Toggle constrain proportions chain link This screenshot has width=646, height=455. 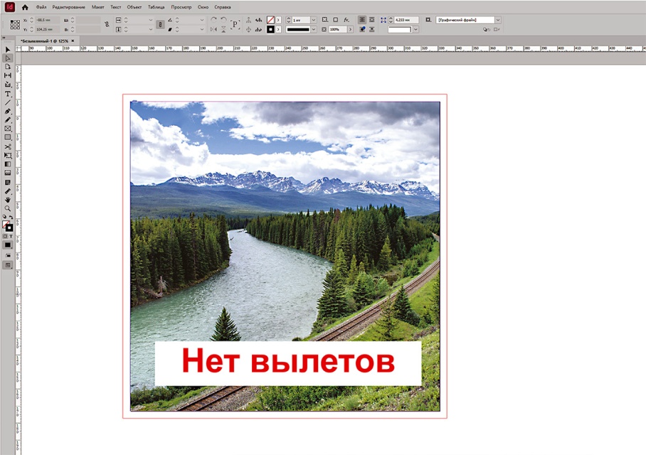(x=107, y=25)
